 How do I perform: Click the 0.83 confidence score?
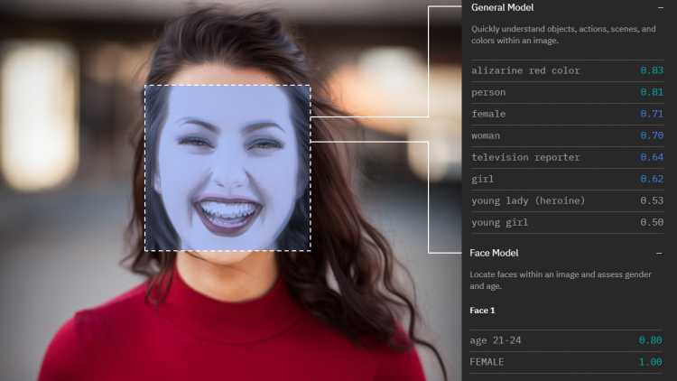tap(652, 70)
